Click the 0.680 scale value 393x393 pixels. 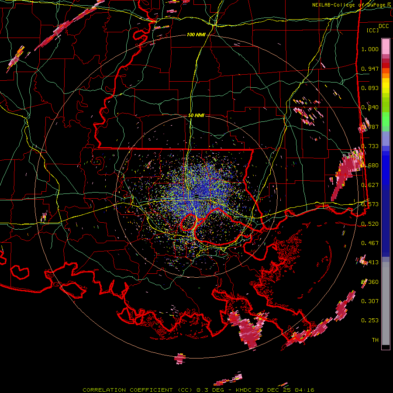click(x=370, y=165)
